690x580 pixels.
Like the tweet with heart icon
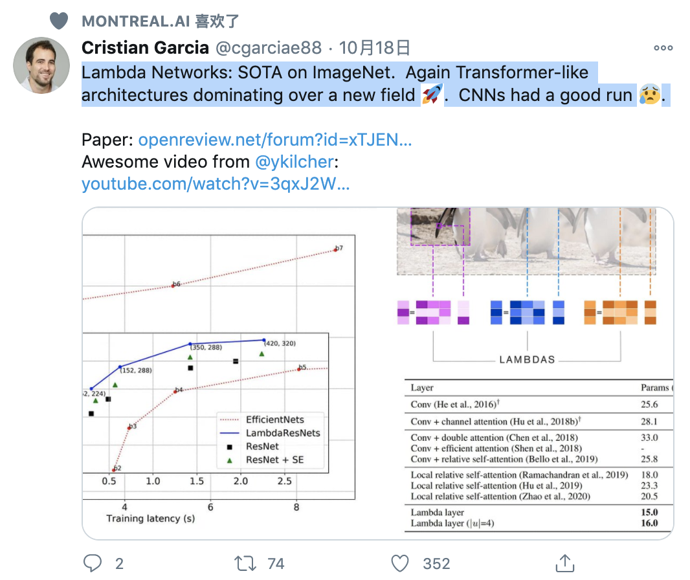pos(401,563)
